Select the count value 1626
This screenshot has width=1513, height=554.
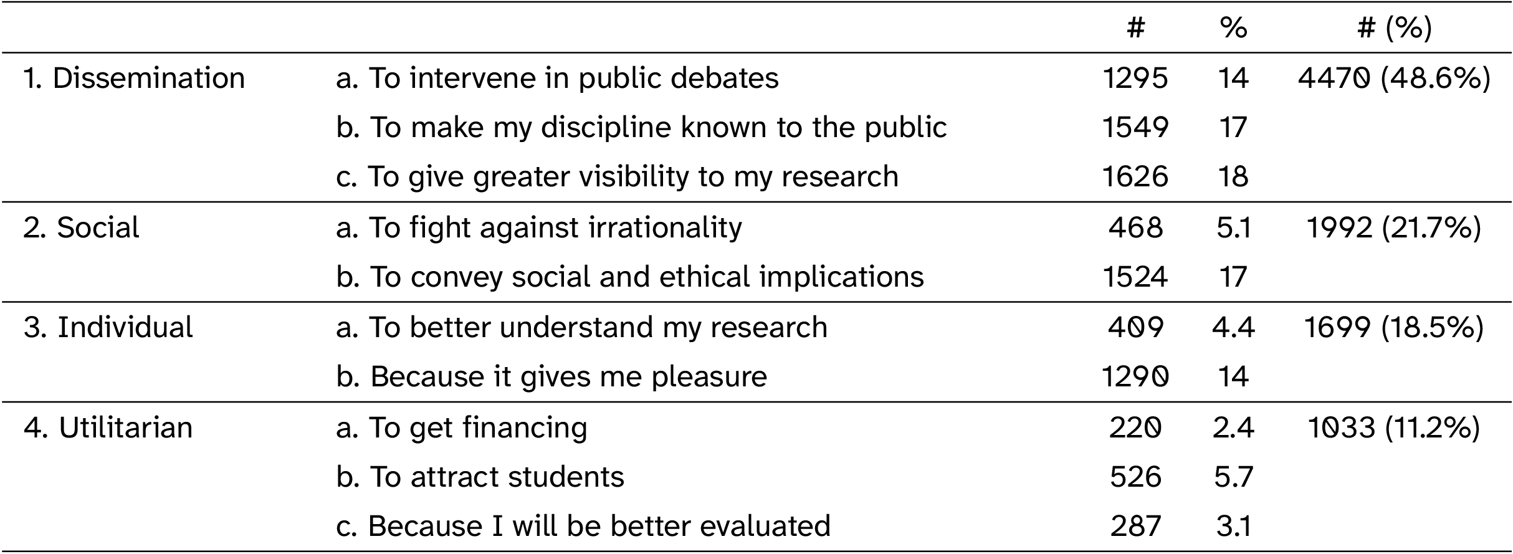tap(1135, 177)
